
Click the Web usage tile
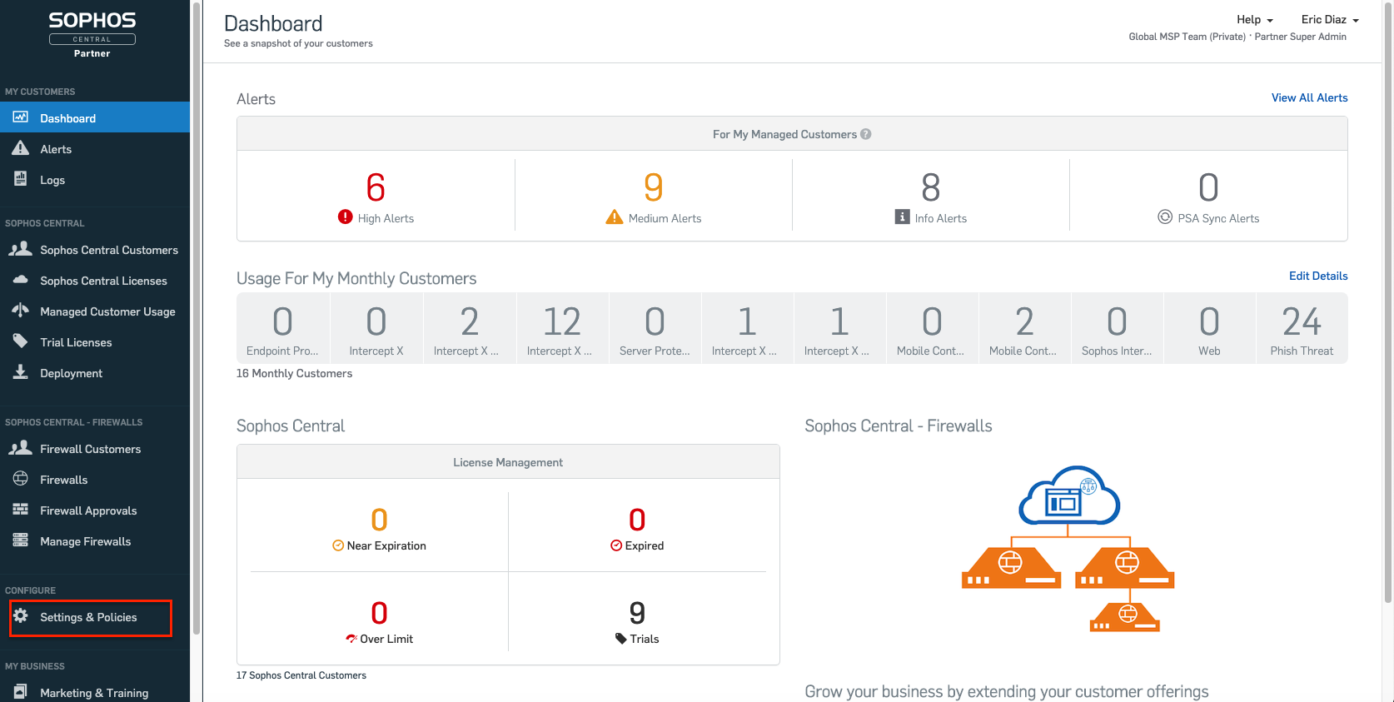[x=1209, y=328]
